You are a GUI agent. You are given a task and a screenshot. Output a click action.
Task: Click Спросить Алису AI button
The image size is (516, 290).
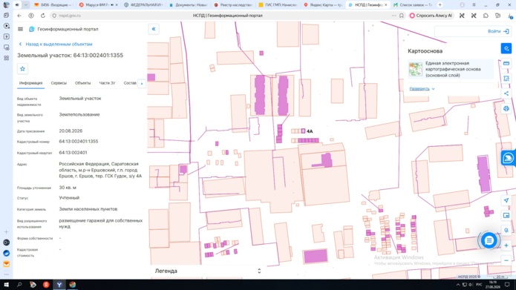(431, 16)
